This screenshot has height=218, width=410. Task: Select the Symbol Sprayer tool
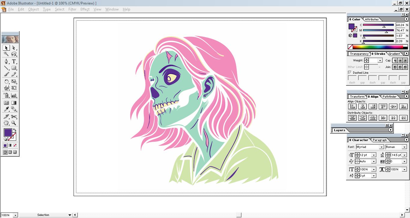[6, 95]
